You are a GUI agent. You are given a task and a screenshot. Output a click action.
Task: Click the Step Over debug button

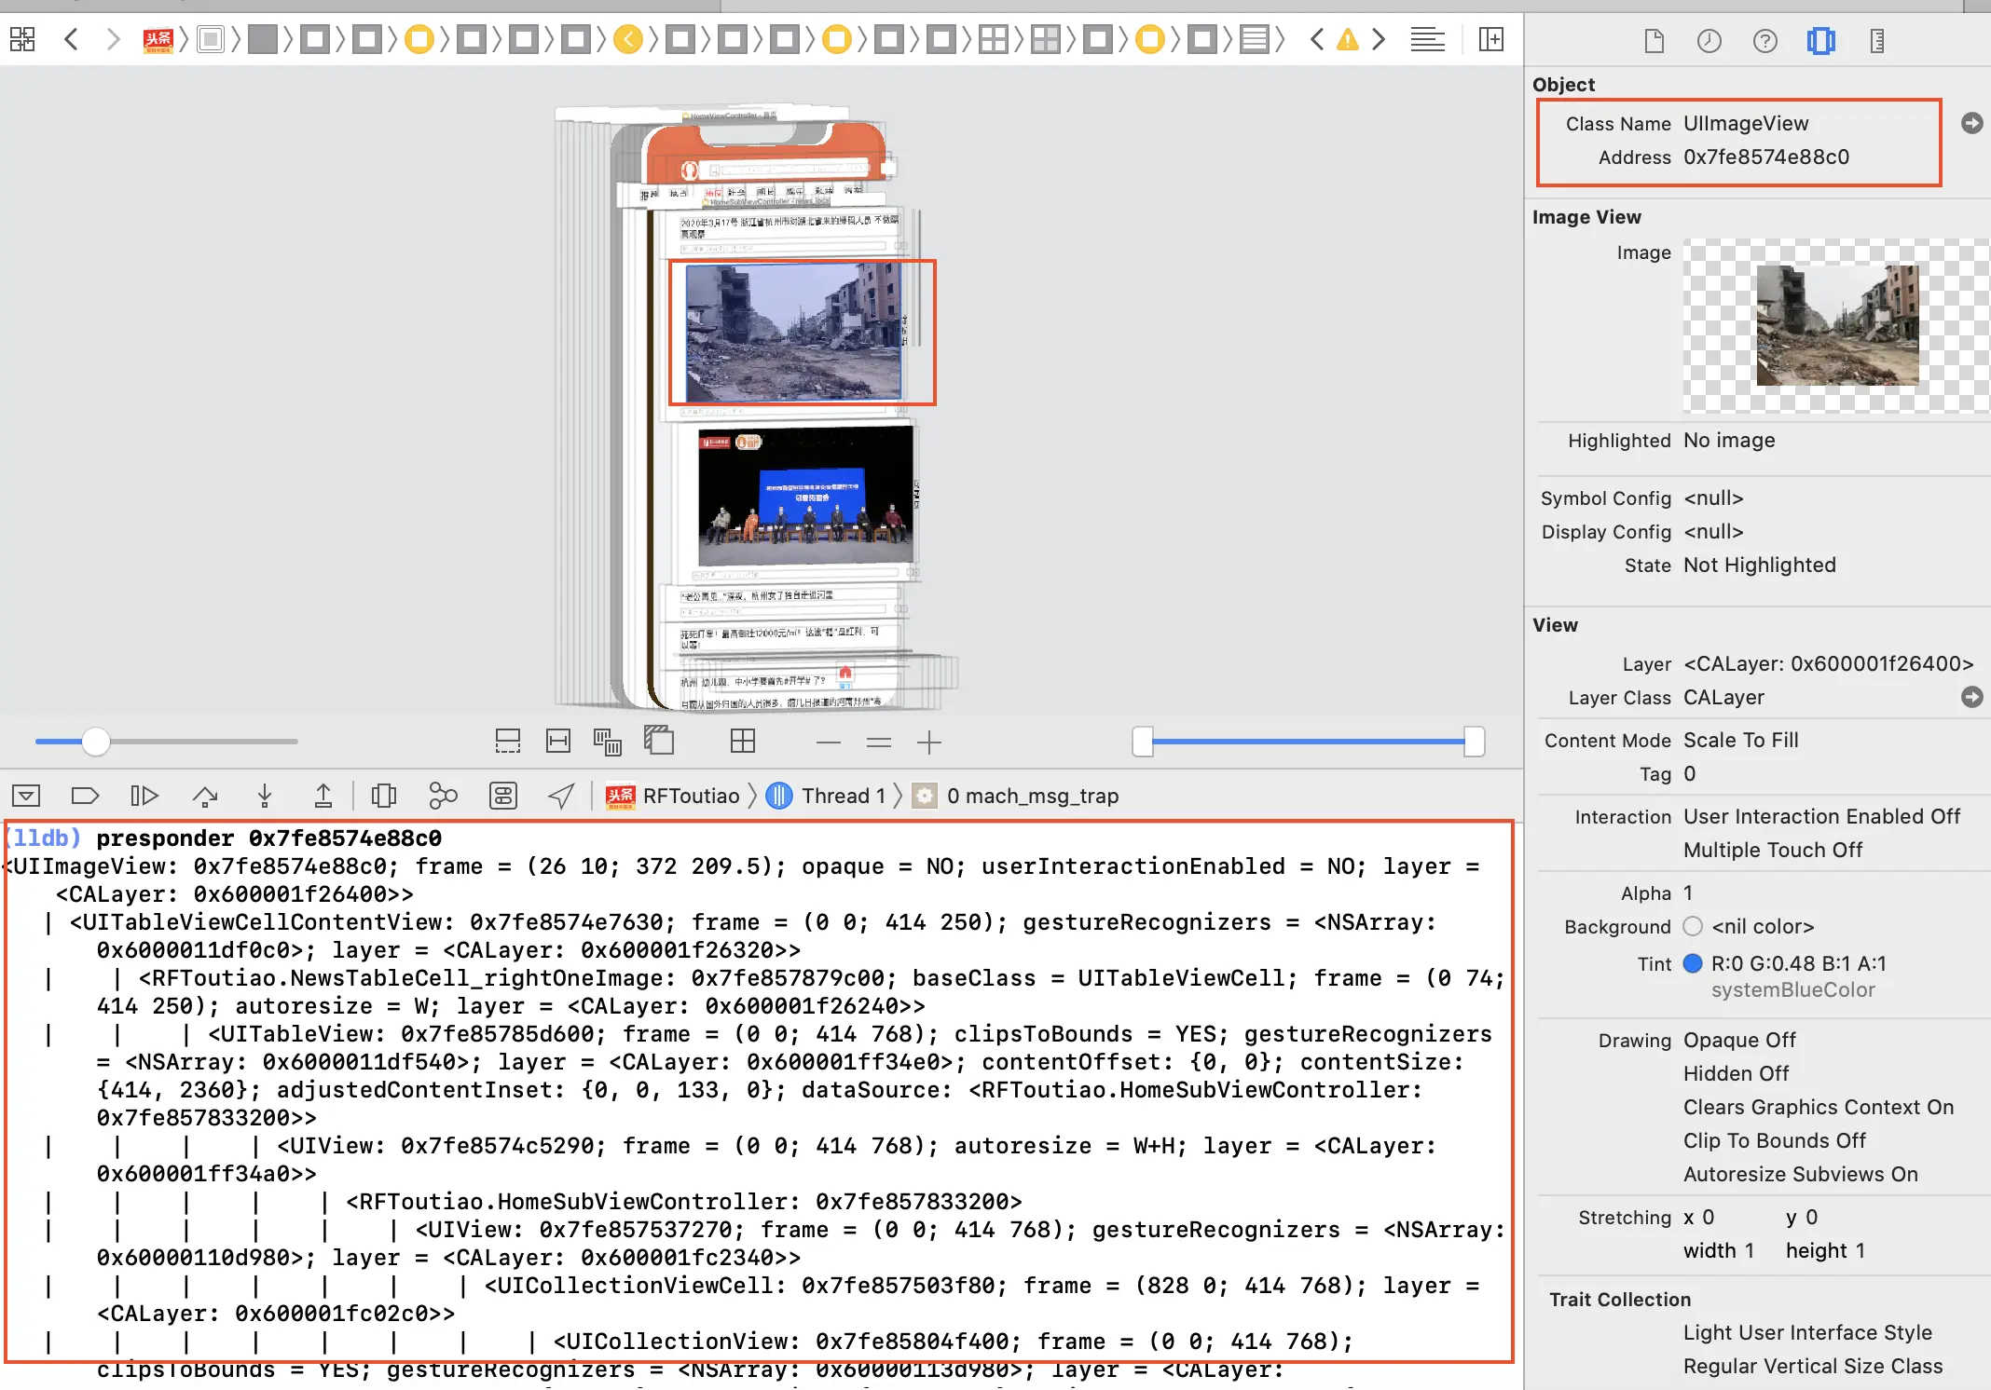205,796
